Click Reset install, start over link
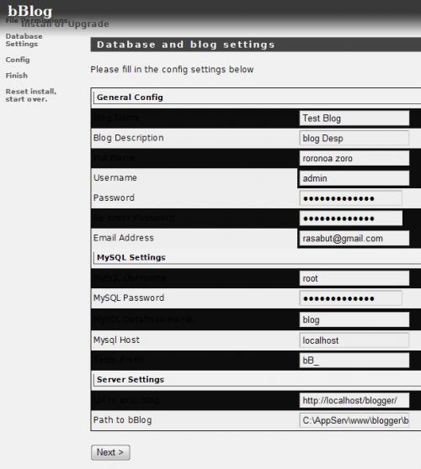This screenshot has width=421, height=469. [x=31, y=95]
